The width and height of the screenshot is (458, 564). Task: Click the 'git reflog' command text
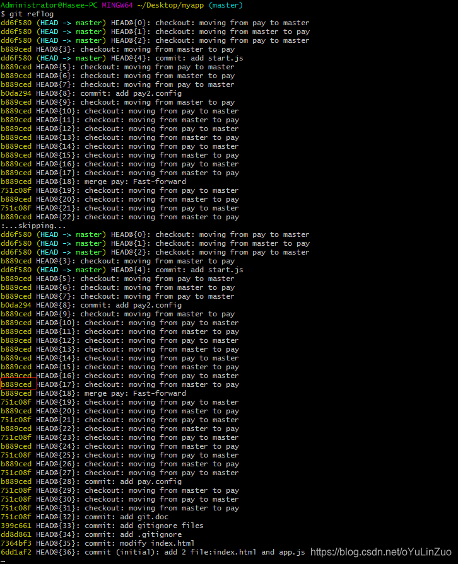tap(32, 14)
